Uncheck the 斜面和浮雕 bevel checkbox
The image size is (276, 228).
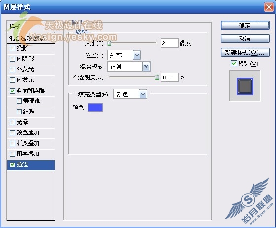click(12, 91)
